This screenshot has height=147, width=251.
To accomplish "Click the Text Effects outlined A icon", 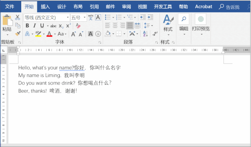I will tap(27, 34).
